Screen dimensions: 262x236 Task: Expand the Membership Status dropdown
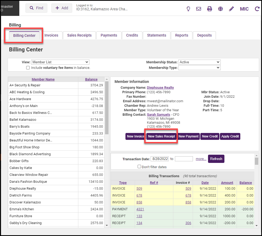pyautogui.click(x=199, y=62)
